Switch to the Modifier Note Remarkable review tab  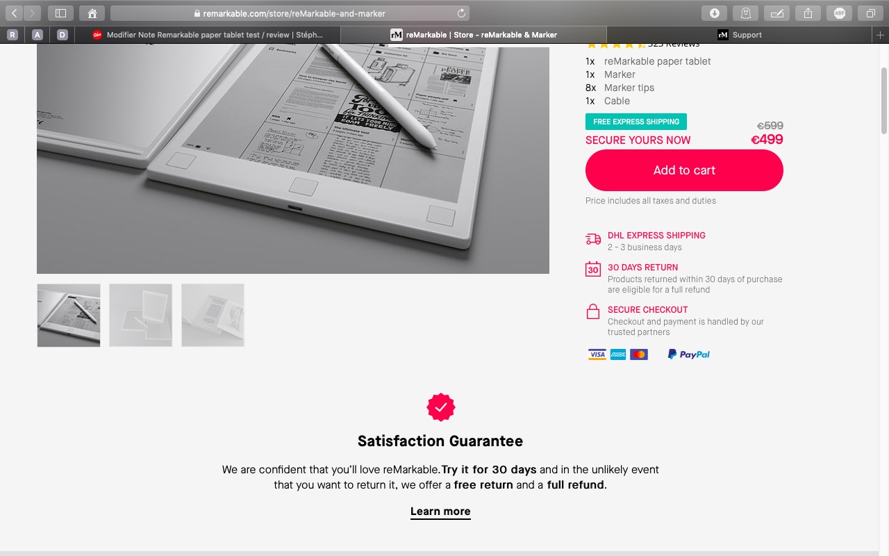(x=208, y=35)
